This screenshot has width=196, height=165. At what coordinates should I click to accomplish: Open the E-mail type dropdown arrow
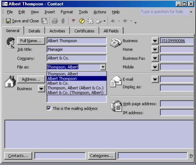[155, 79]
